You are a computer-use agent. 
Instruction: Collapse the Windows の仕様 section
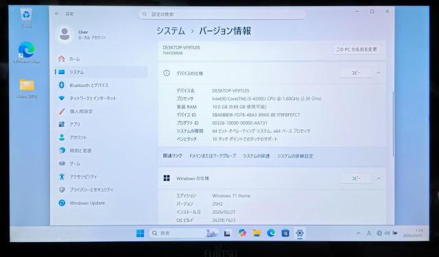click(x=378, y=178)
